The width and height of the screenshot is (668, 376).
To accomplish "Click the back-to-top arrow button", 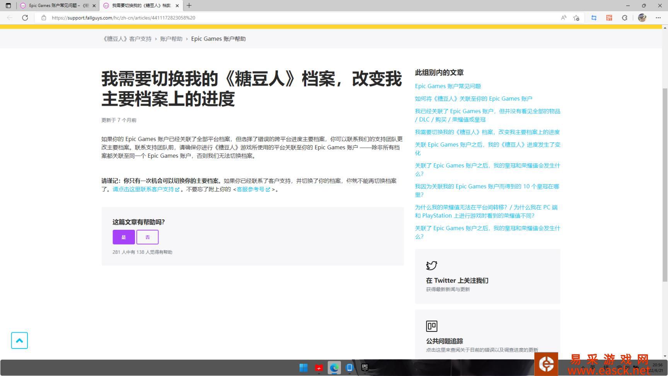I will pos(19,340).
